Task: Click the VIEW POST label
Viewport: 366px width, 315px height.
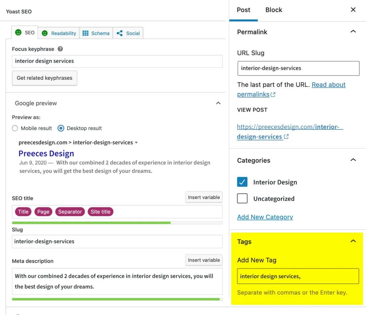Action: [252, 110]
